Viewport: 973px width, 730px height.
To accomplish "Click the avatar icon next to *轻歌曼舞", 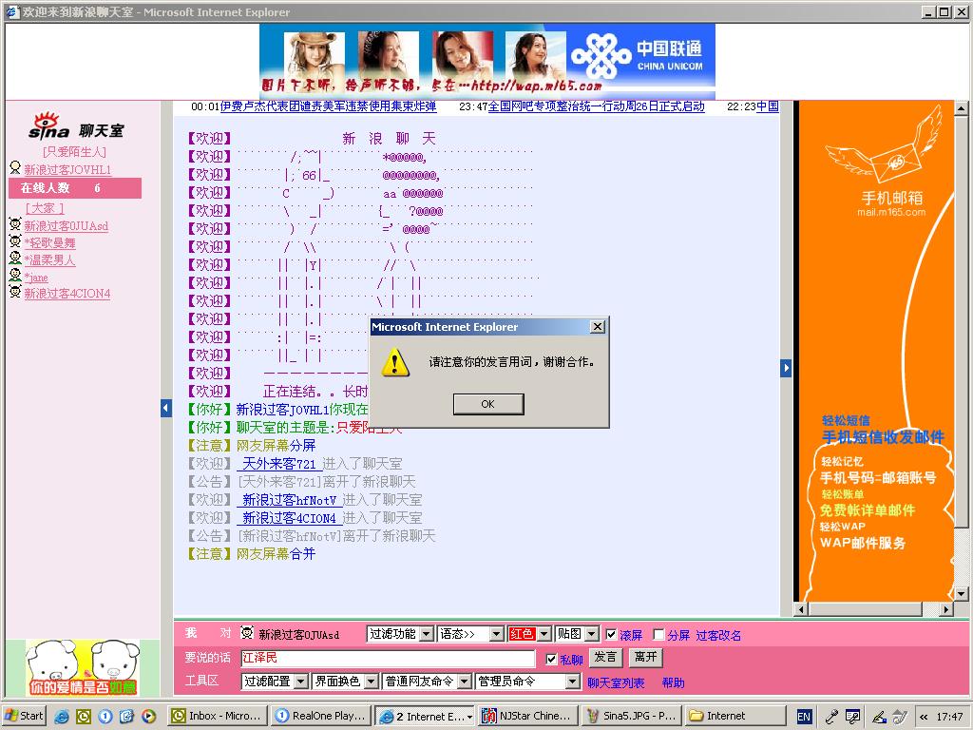I will [x=15, y=242].
